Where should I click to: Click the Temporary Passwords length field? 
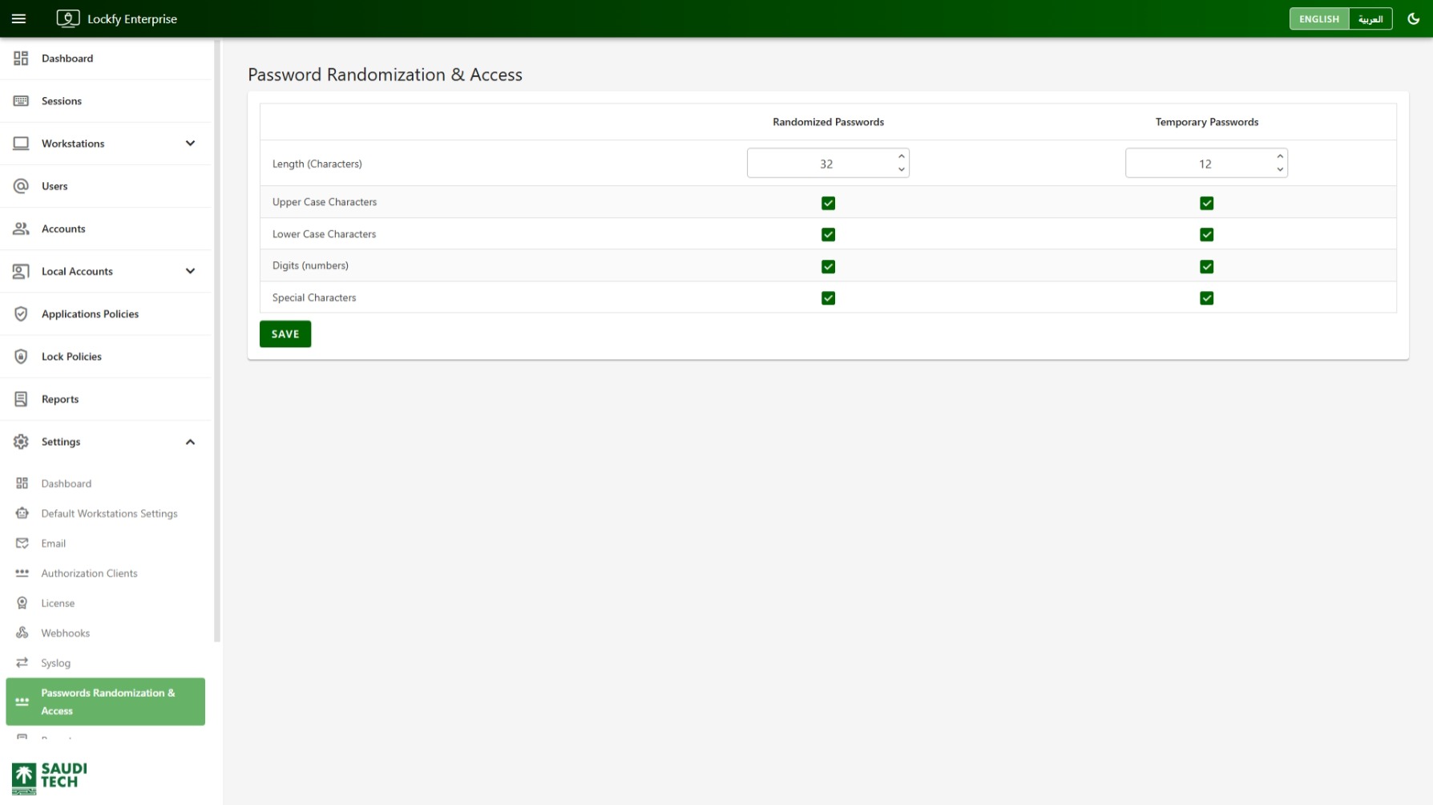[1206, 163]
